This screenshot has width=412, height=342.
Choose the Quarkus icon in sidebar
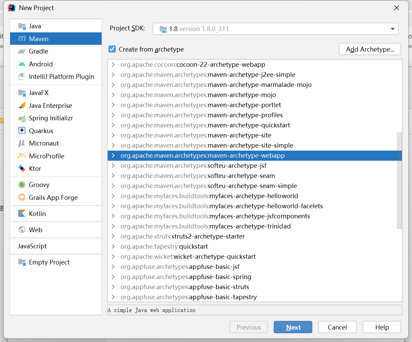pos(22,131)
